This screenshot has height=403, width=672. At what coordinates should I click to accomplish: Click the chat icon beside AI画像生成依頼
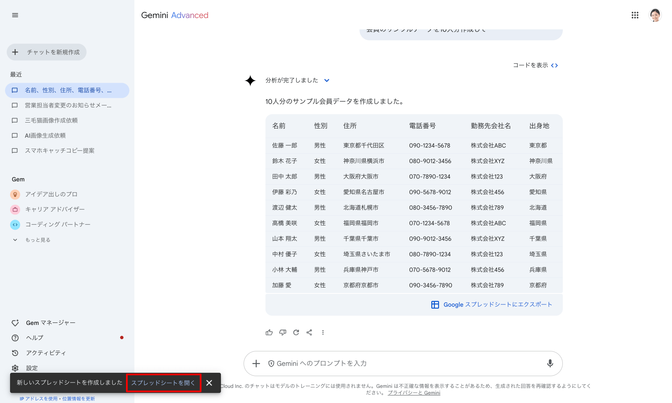click(15, 136)
